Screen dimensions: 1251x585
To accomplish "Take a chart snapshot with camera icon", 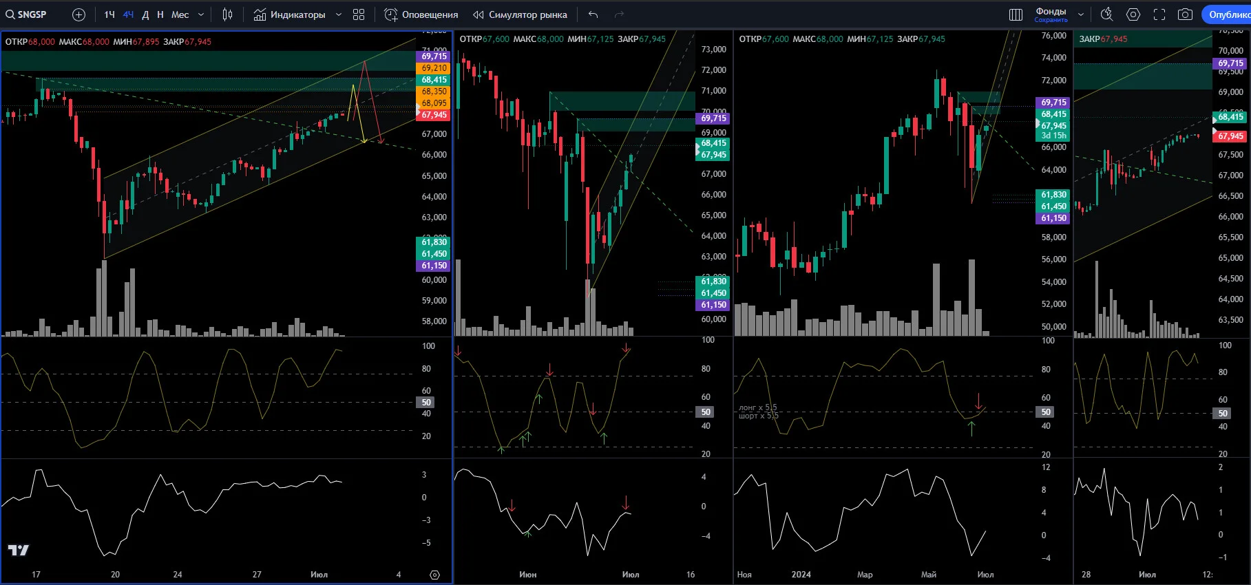I will click(x=1185, y=14).
